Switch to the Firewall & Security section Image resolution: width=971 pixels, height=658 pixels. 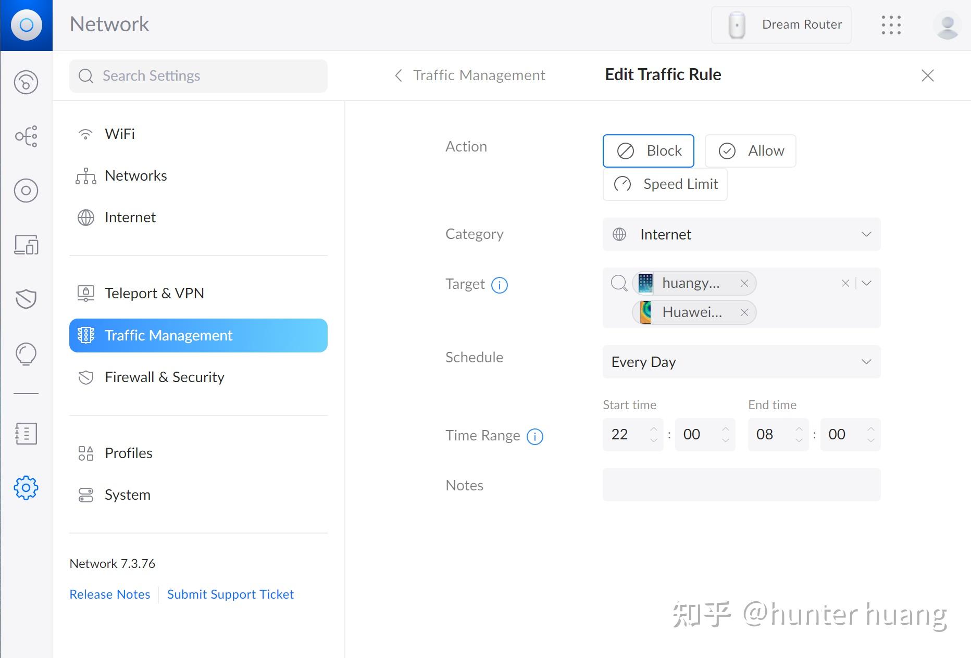coord(165,377)
